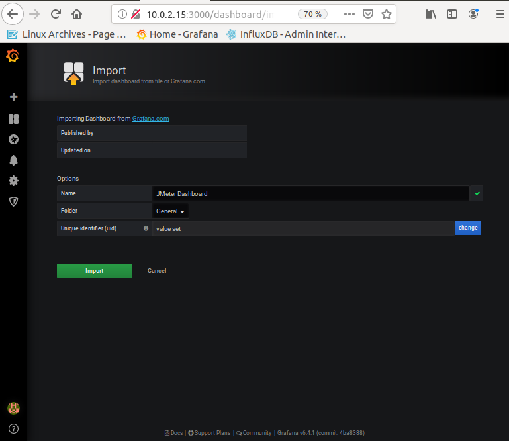Click the blue change uid button
Viewport: 509px width, 441px height.
(x=468, y=228)
